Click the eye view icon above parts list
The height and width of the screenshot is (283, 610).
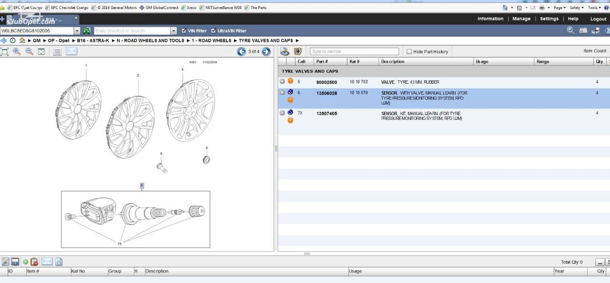pos(285,51)
